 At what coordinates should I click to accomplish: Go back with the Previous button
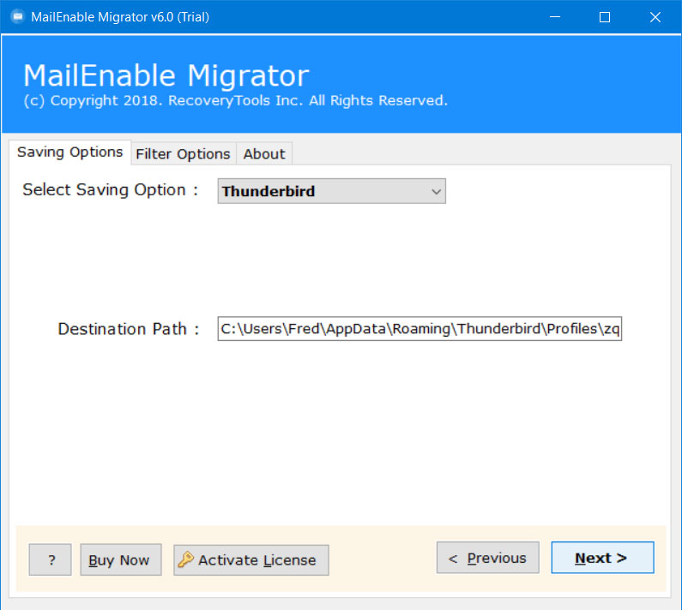click(x=487, y=559)
